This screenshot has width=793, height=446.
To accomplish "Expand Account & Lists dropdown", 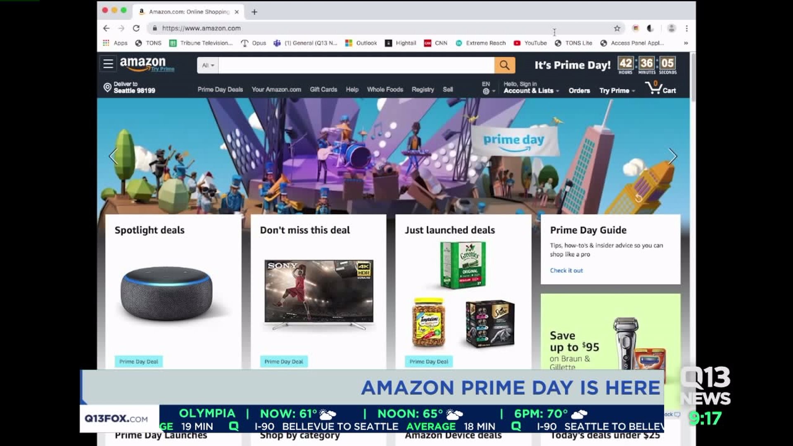I will (531, 91).
